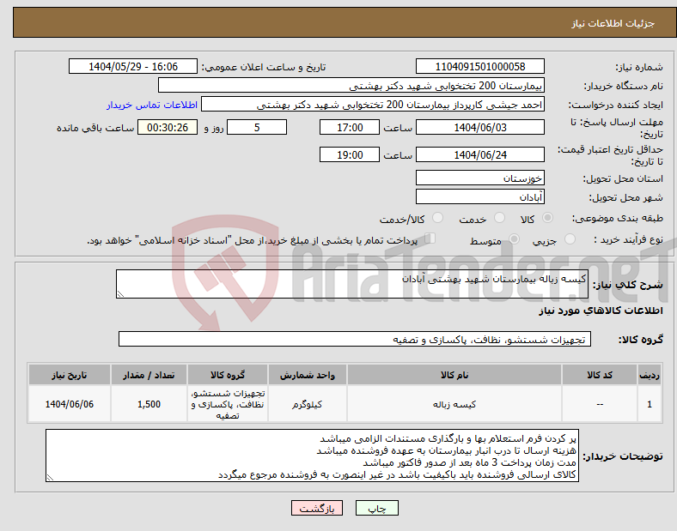Click the اطلاعات کالاهای مورد نیاز heading

pyautogui.click(x=601, y=311)
